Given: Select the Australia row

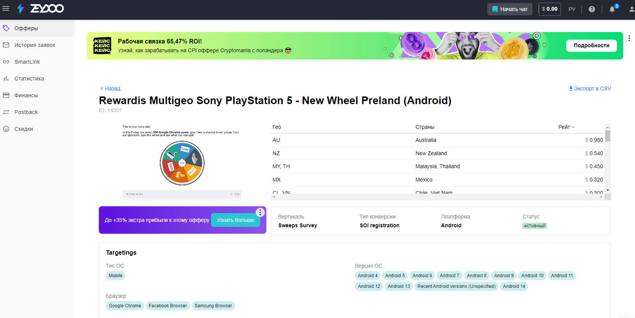Looking at the screenshot, I should point(438,140).
